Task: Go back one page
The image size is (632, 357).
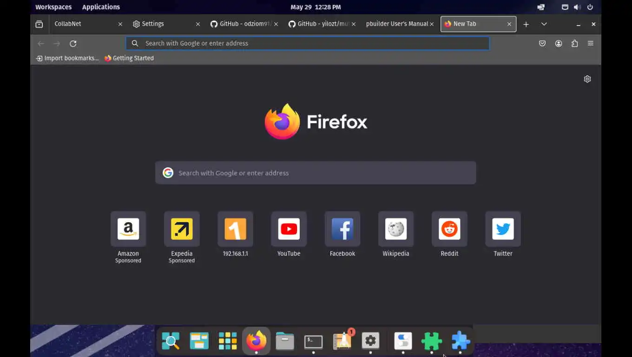Action: [41, 43]
